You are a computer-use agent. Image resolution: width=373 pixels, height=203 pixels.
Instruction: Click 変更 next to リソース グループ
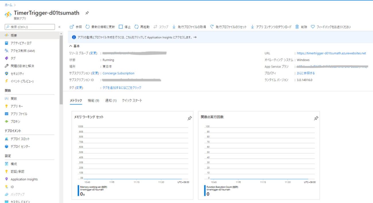93,53
